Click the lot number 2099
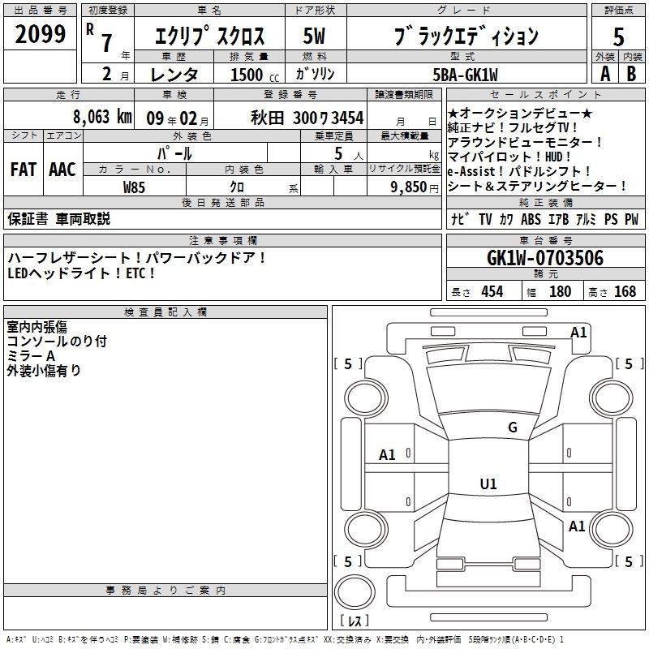Viewport: 649px width, 649px height. tap(41, 34)
